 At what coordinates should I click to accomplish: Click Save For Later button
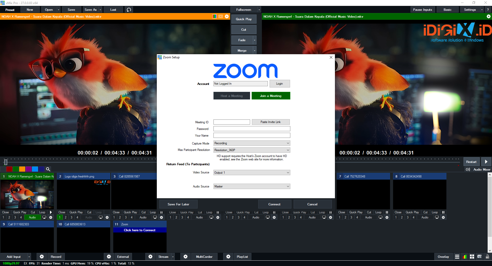[x=178, y=204]
